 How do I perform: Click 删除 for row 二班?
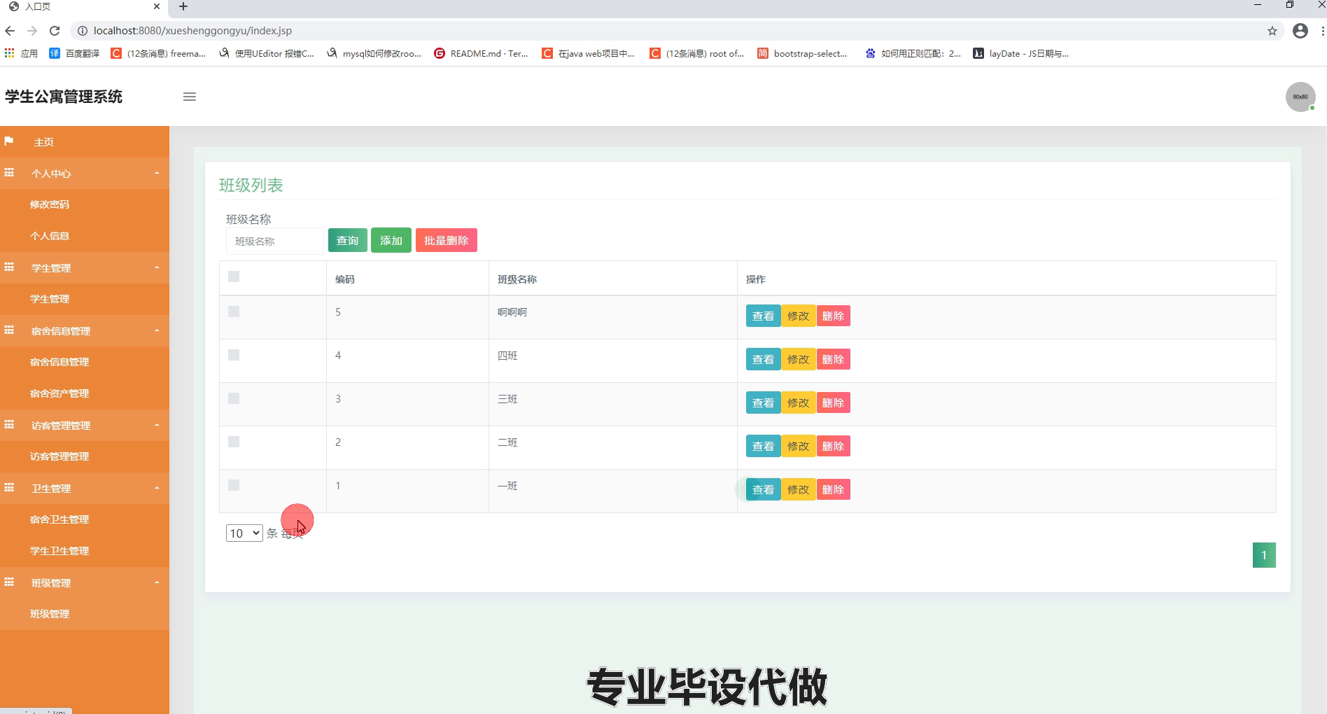tap(833, 446)
